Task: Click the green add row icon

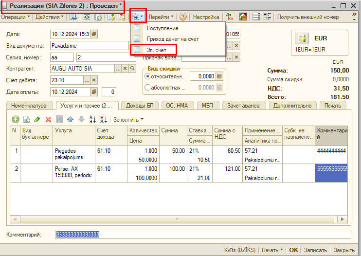Action: pyautogui.click(x=16, y=119)
